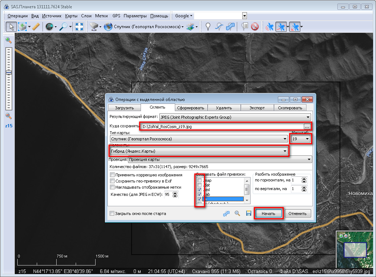Screen dimensions: 376x277
Task: Click the zoom in magnifier on left panel
Action: coord(8,40)
